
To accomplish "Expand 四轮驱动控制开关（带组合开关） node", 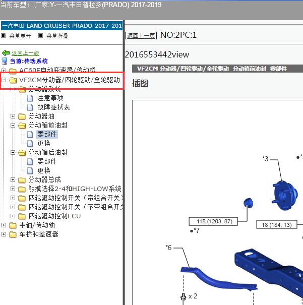I will click(13, 198).
